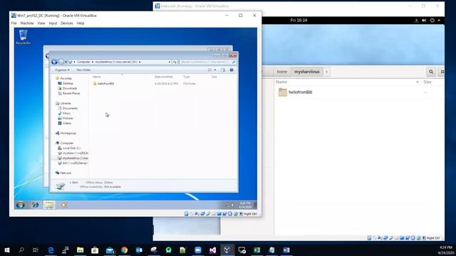Click the New folder button
Image resolution: width=456 pixels, height=256 pixels.
[83, 70]
